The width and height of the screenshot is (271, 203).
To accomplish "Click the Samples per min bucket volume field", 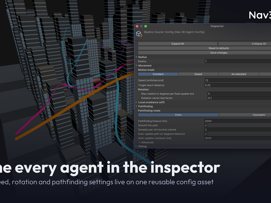I will click(238, 130).
